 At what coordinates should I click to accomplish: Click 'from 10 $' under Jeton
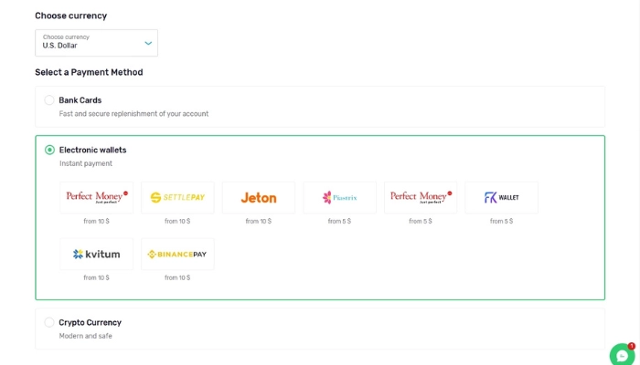click(x=259, y=221)
